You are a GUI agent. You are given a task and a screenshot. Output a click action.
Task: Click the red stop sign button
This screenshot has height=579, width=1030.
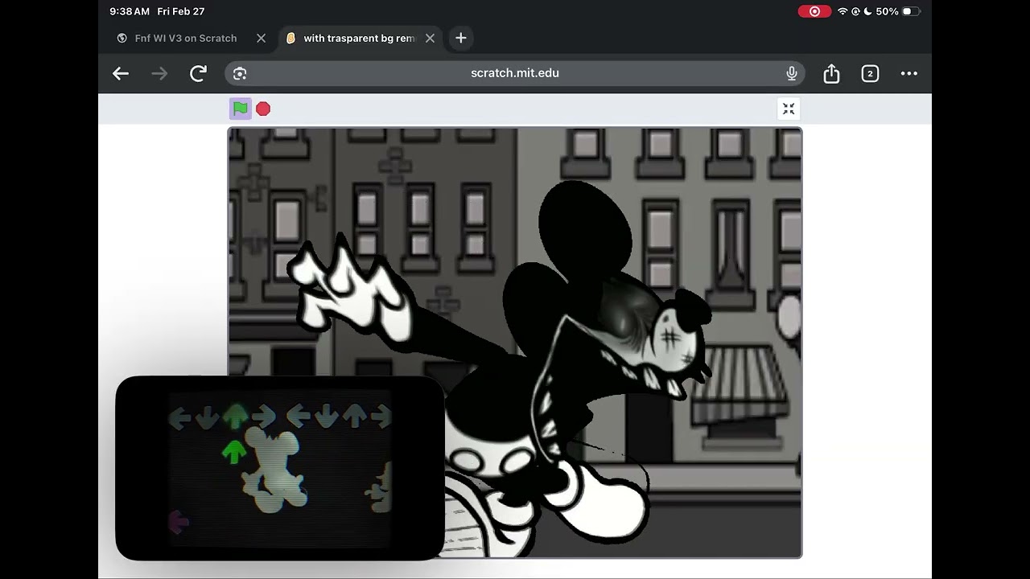263,109
